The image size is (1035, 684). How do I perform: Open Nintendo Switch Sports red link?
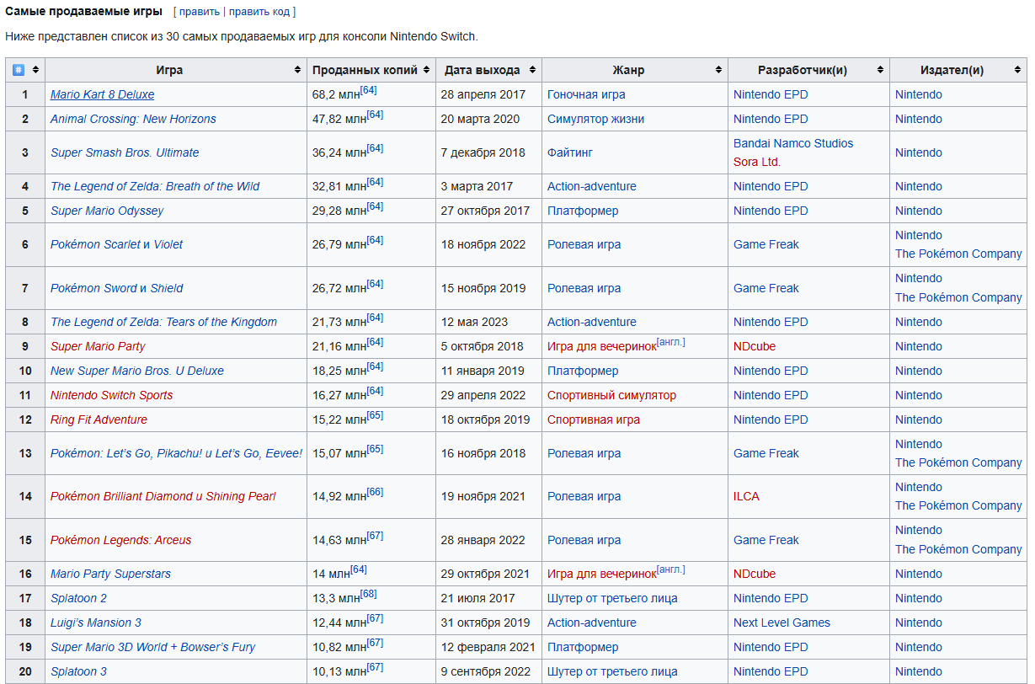click(111, 395)
